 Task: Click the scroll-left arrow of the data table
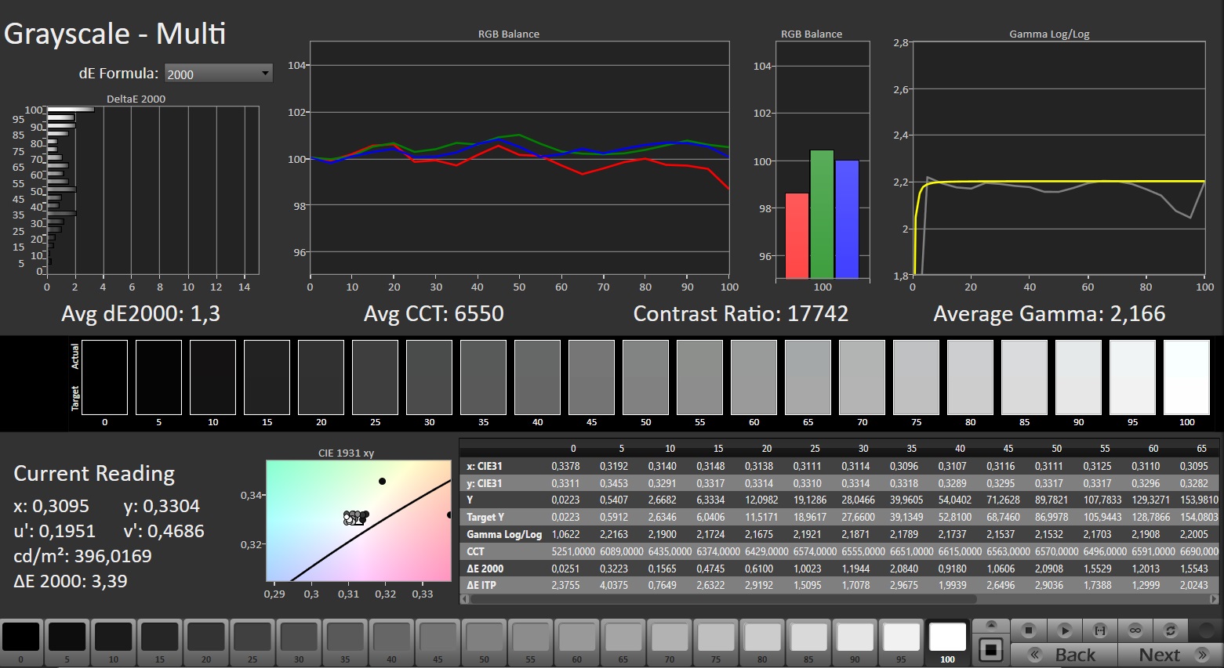point(464,599)
